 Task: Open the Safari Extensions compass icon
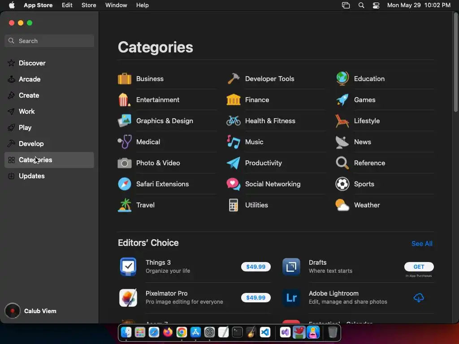(x=125, y=184)
